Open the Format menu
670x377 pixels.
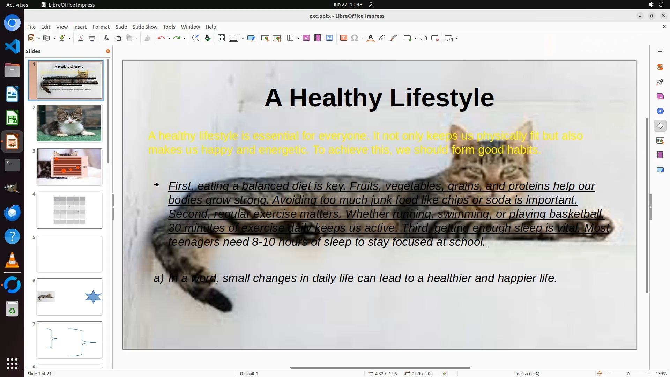101,27
